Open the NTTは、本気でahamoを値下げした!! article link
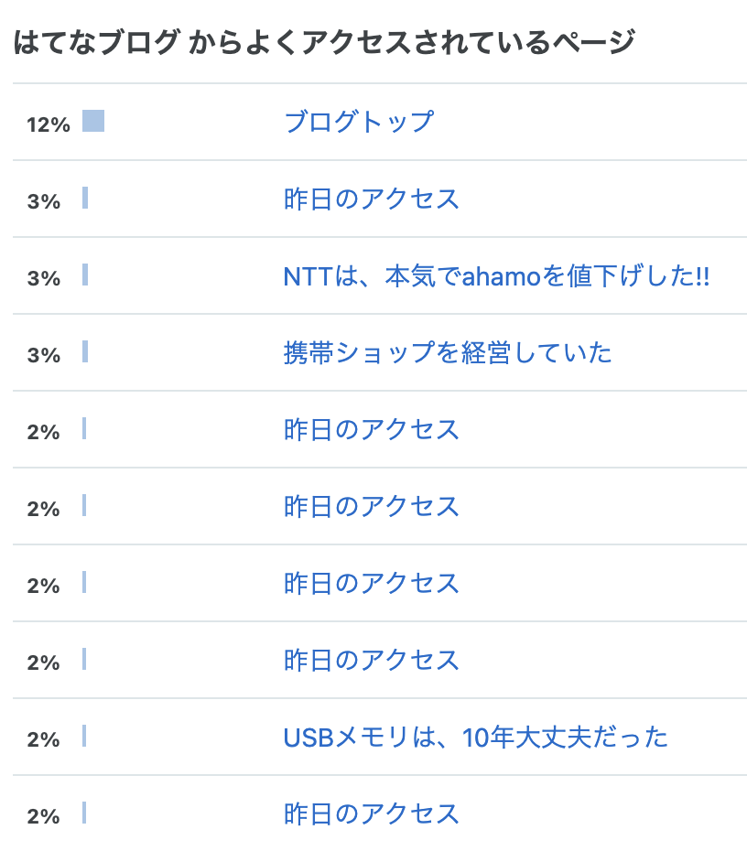This screenshot has width=747, height=851. [496, 275]
